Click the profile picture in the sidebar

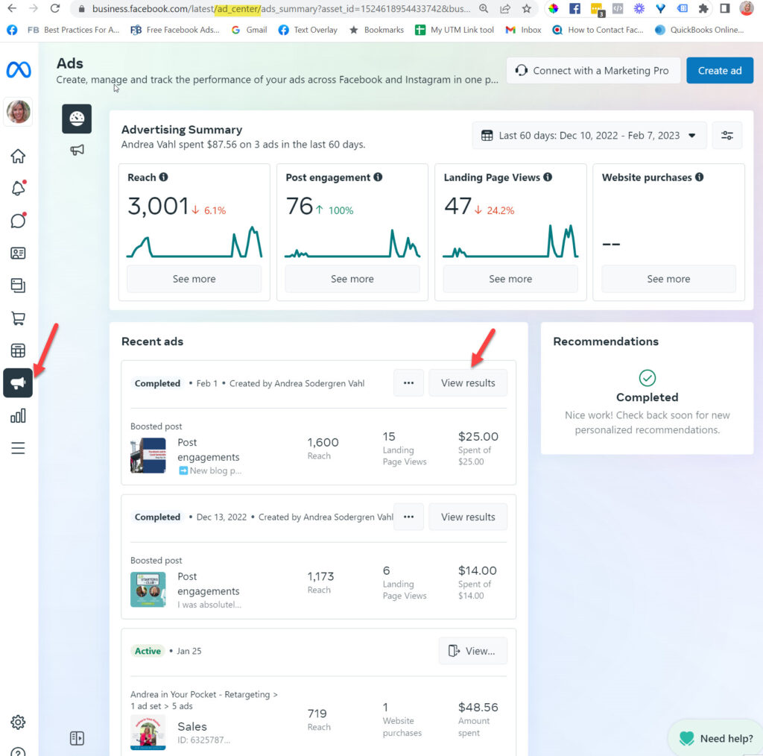point(18,112)
